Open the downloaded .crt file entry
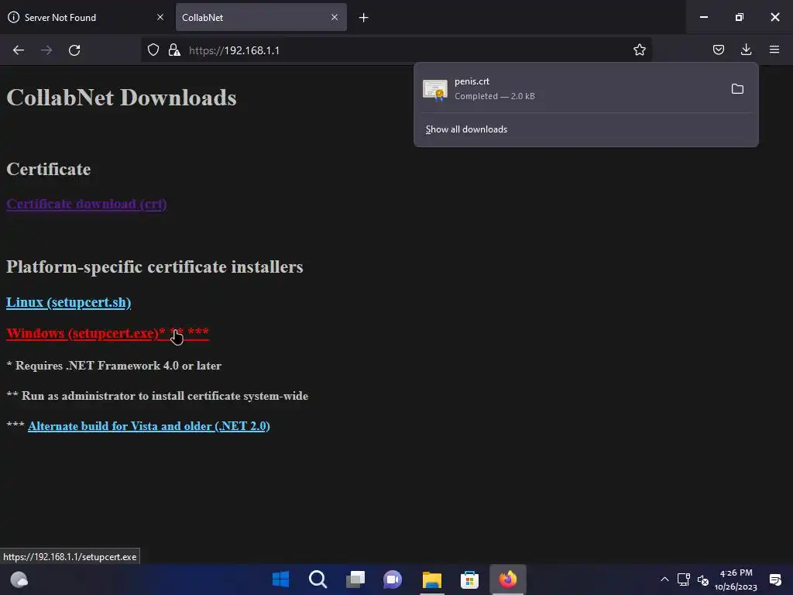 click(571, 88)
